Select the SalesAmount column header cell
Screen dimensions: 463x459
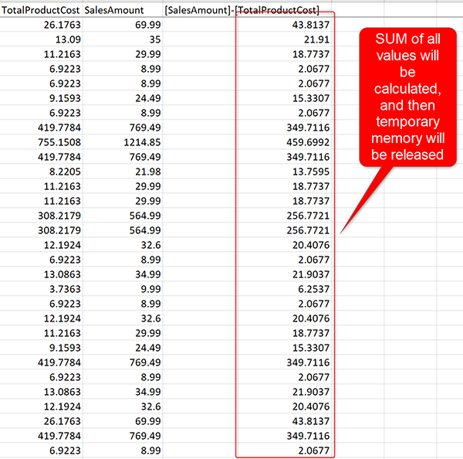(x=123, y=10)
